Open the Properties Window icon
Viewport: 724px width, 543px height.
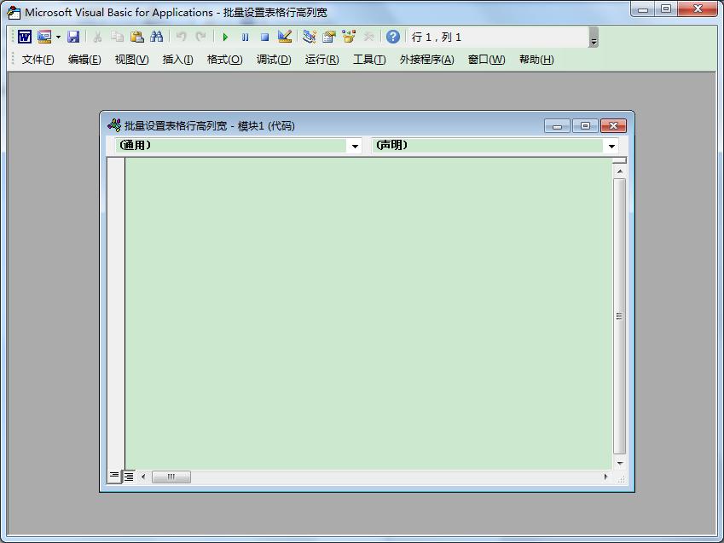click(329, 37)
